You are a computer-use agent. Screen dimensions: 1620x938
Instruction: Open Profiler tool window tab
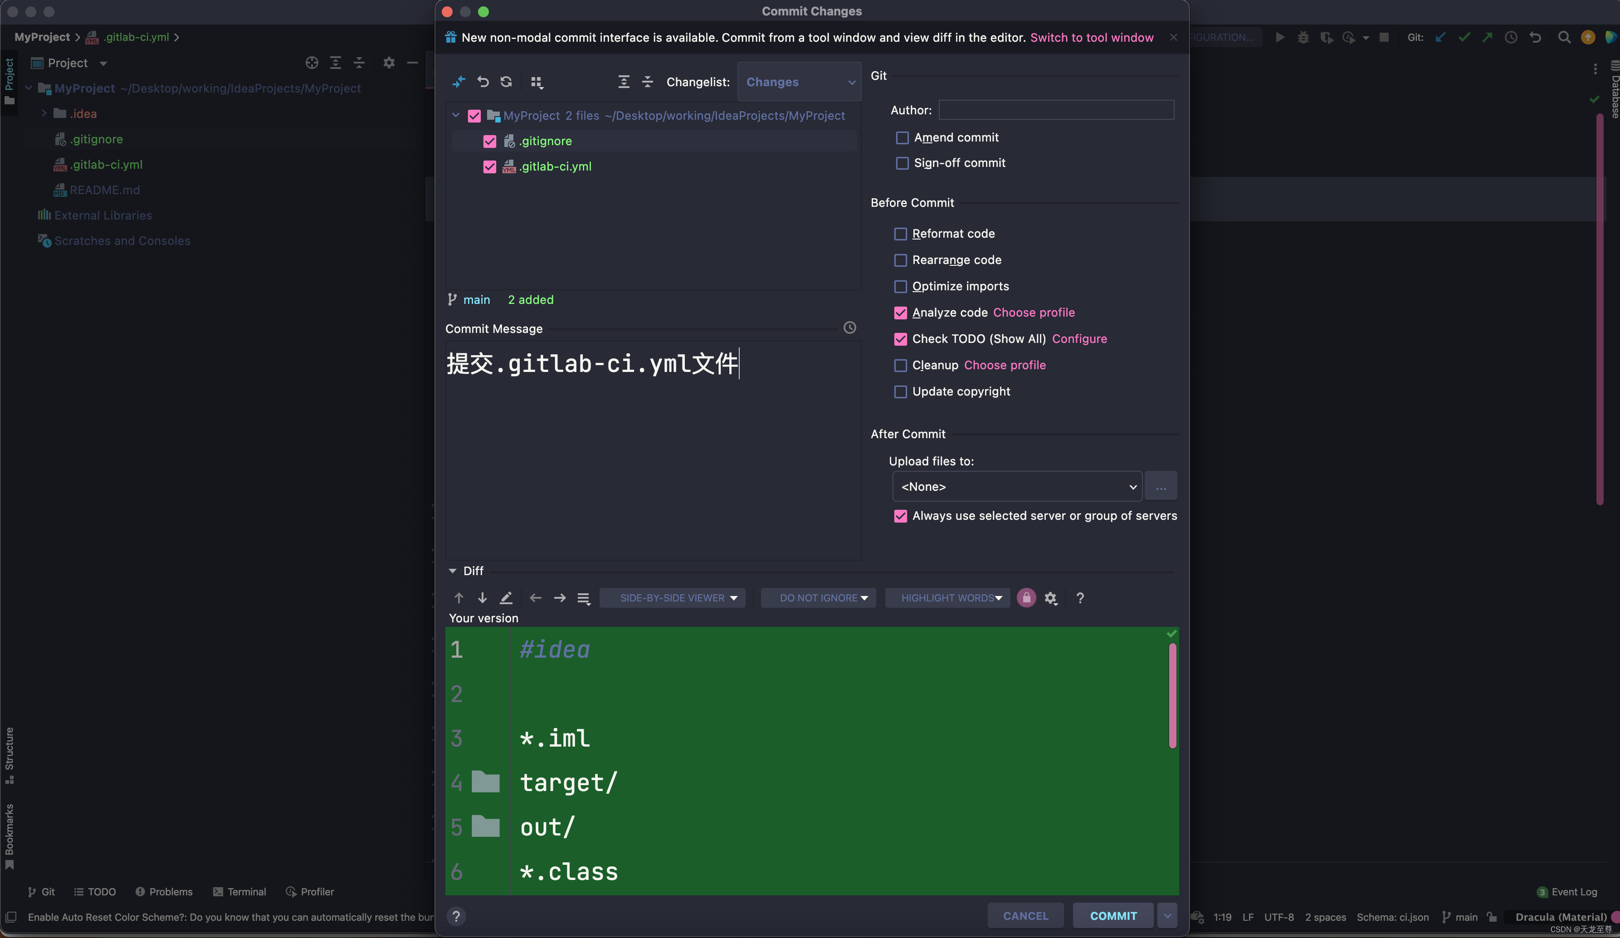[310, 892]
